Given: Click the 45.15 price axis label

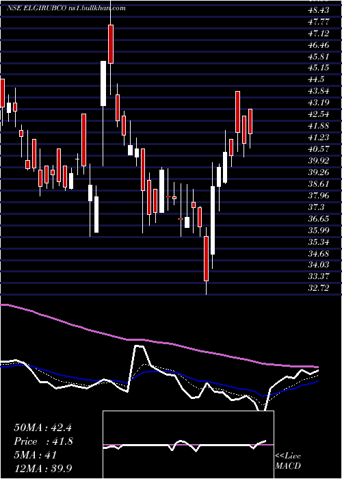Looking at the screenshot, I should [319, 68].
